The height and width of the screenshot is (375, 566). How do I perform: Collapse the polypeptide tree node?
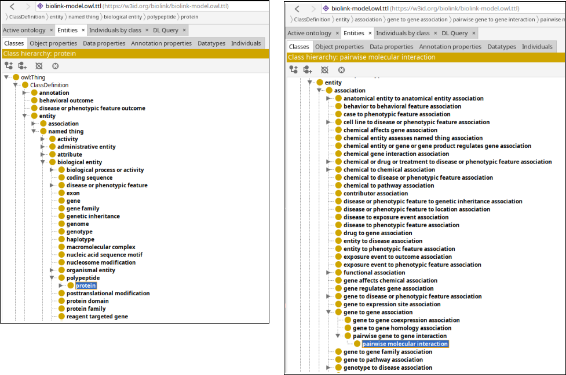[52, 278]
